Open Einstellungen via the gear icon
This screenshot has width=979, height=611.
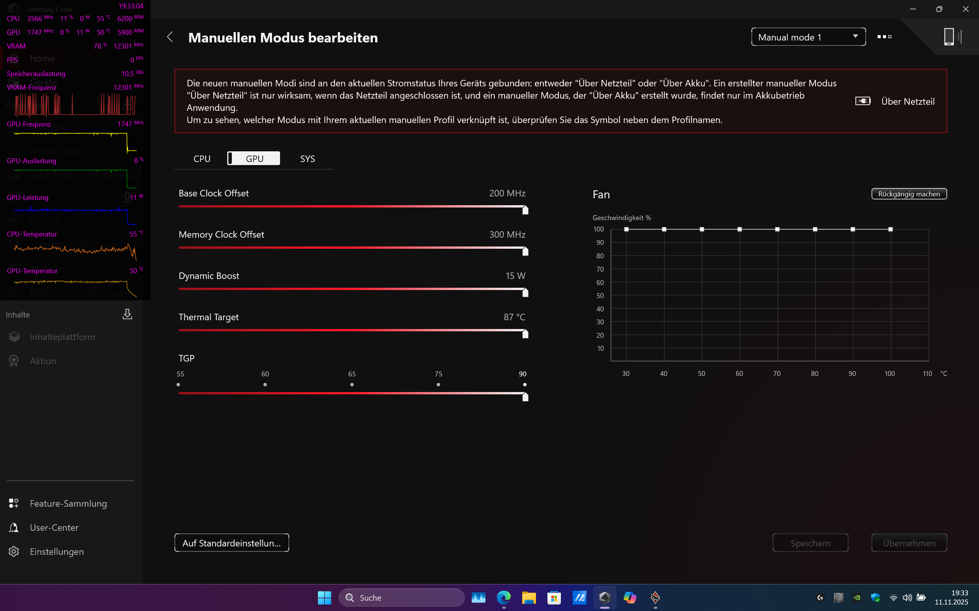point(14,552)
